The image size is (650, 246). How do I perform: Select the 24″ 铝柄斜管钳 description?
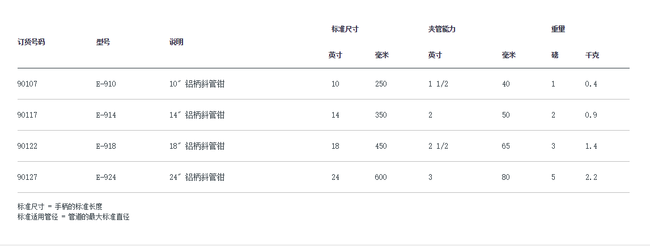tap(197, 178)
